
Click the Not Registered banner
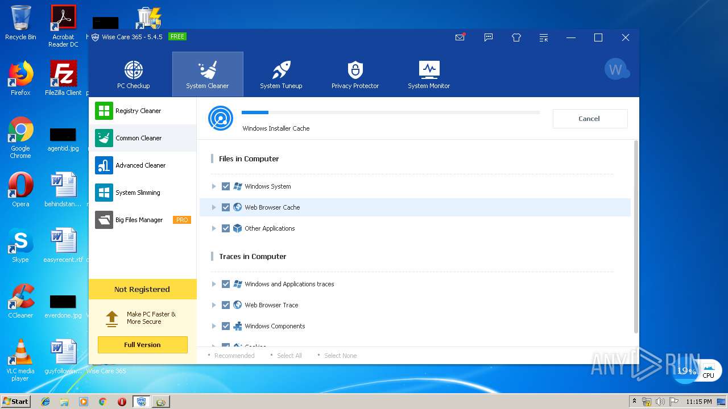point(142,289)
